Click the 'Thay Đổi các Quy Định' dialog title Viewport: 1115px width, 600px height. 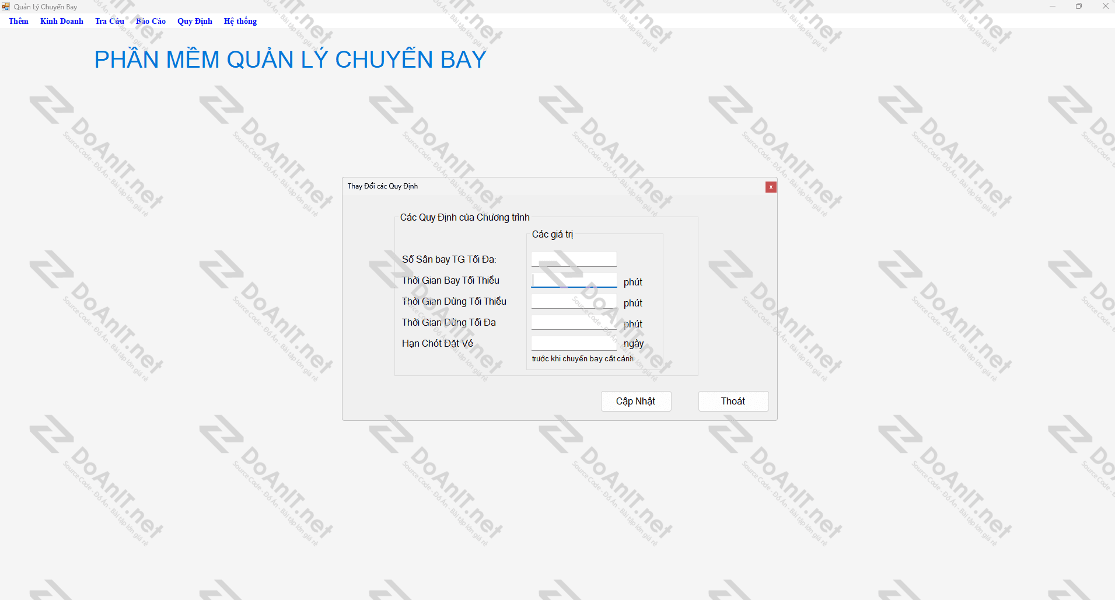click(383, 186)
